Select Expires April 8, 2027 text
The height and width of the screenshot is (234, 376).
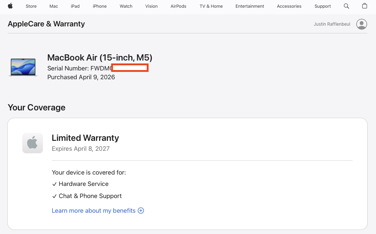coord(81,149)
